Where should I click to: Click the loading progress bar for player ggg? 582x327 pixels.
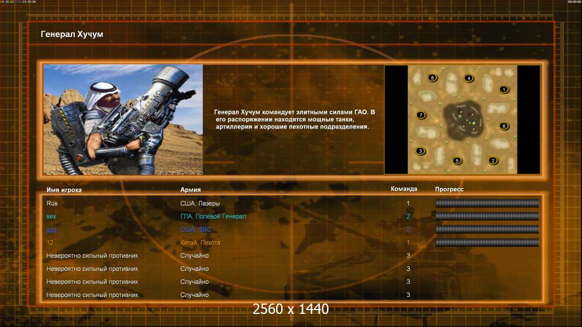coord(487,229)
